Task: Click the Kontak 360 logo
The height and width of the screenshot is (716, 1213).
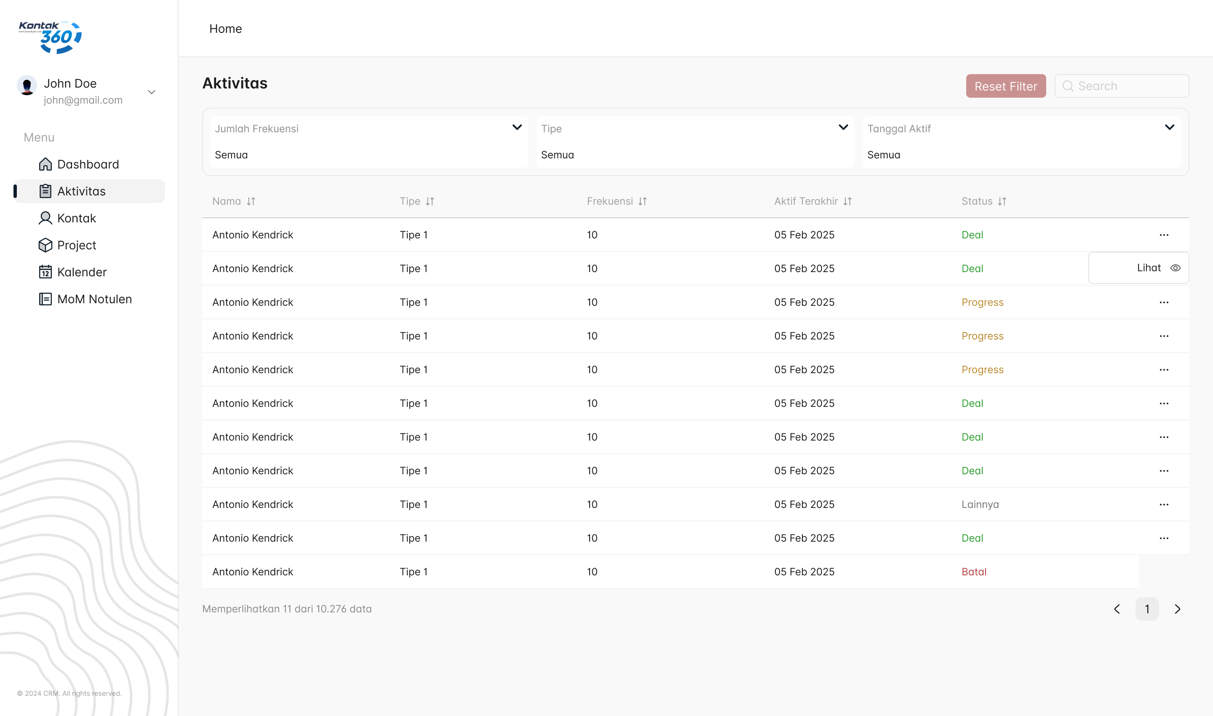Action: coord(50,37)
